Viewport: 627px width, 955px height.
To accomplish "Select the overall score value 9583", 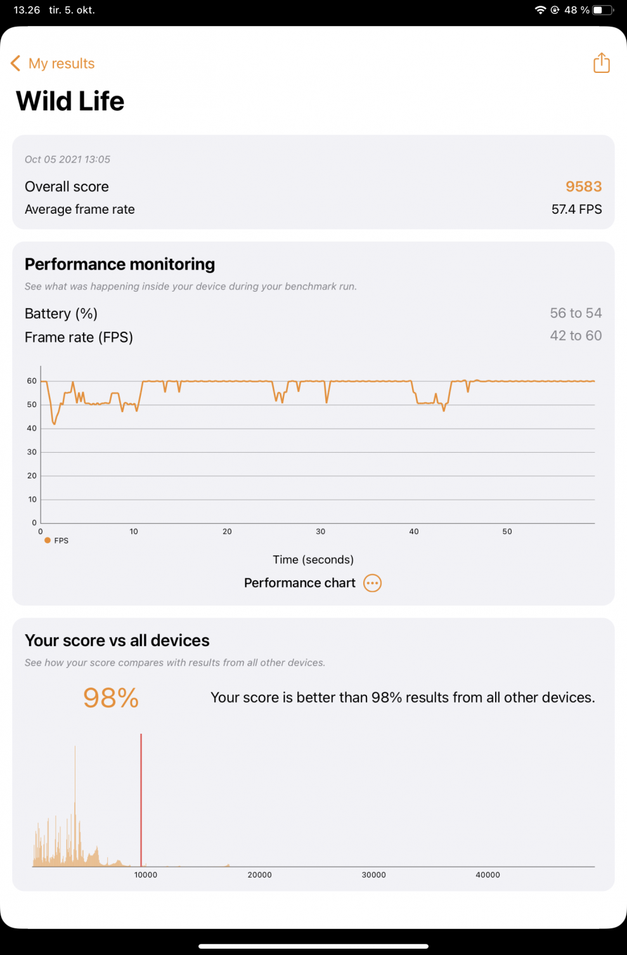I will (583, 186).
